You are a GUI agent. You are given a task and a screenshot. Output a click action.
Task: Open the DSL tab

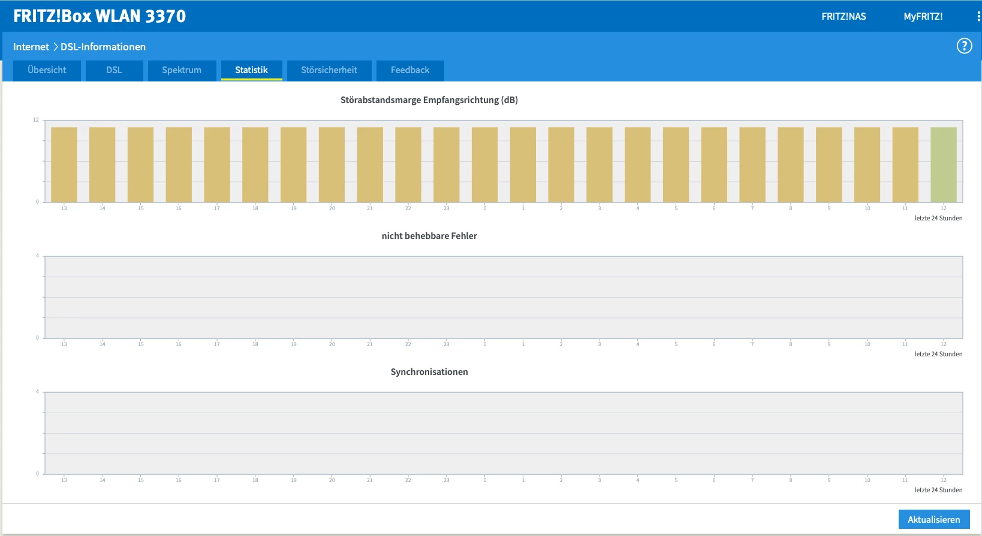(114, 70)
